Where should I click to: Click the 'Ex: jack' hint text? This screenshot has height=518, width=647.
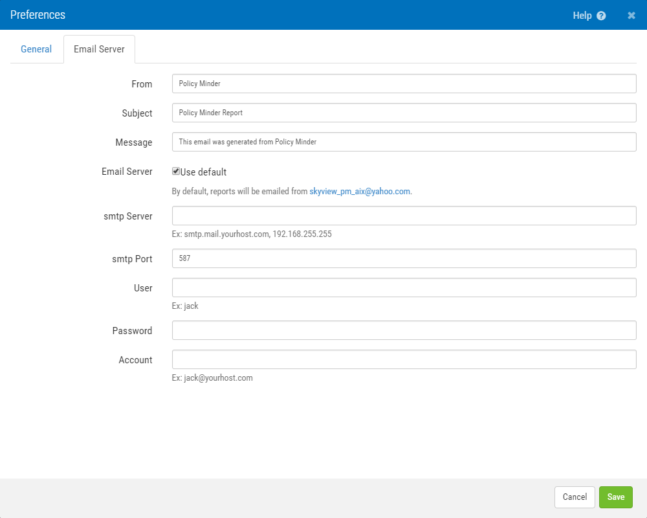coord(185,306)
